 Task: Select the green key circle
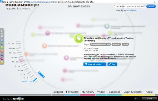pos(2,48)
